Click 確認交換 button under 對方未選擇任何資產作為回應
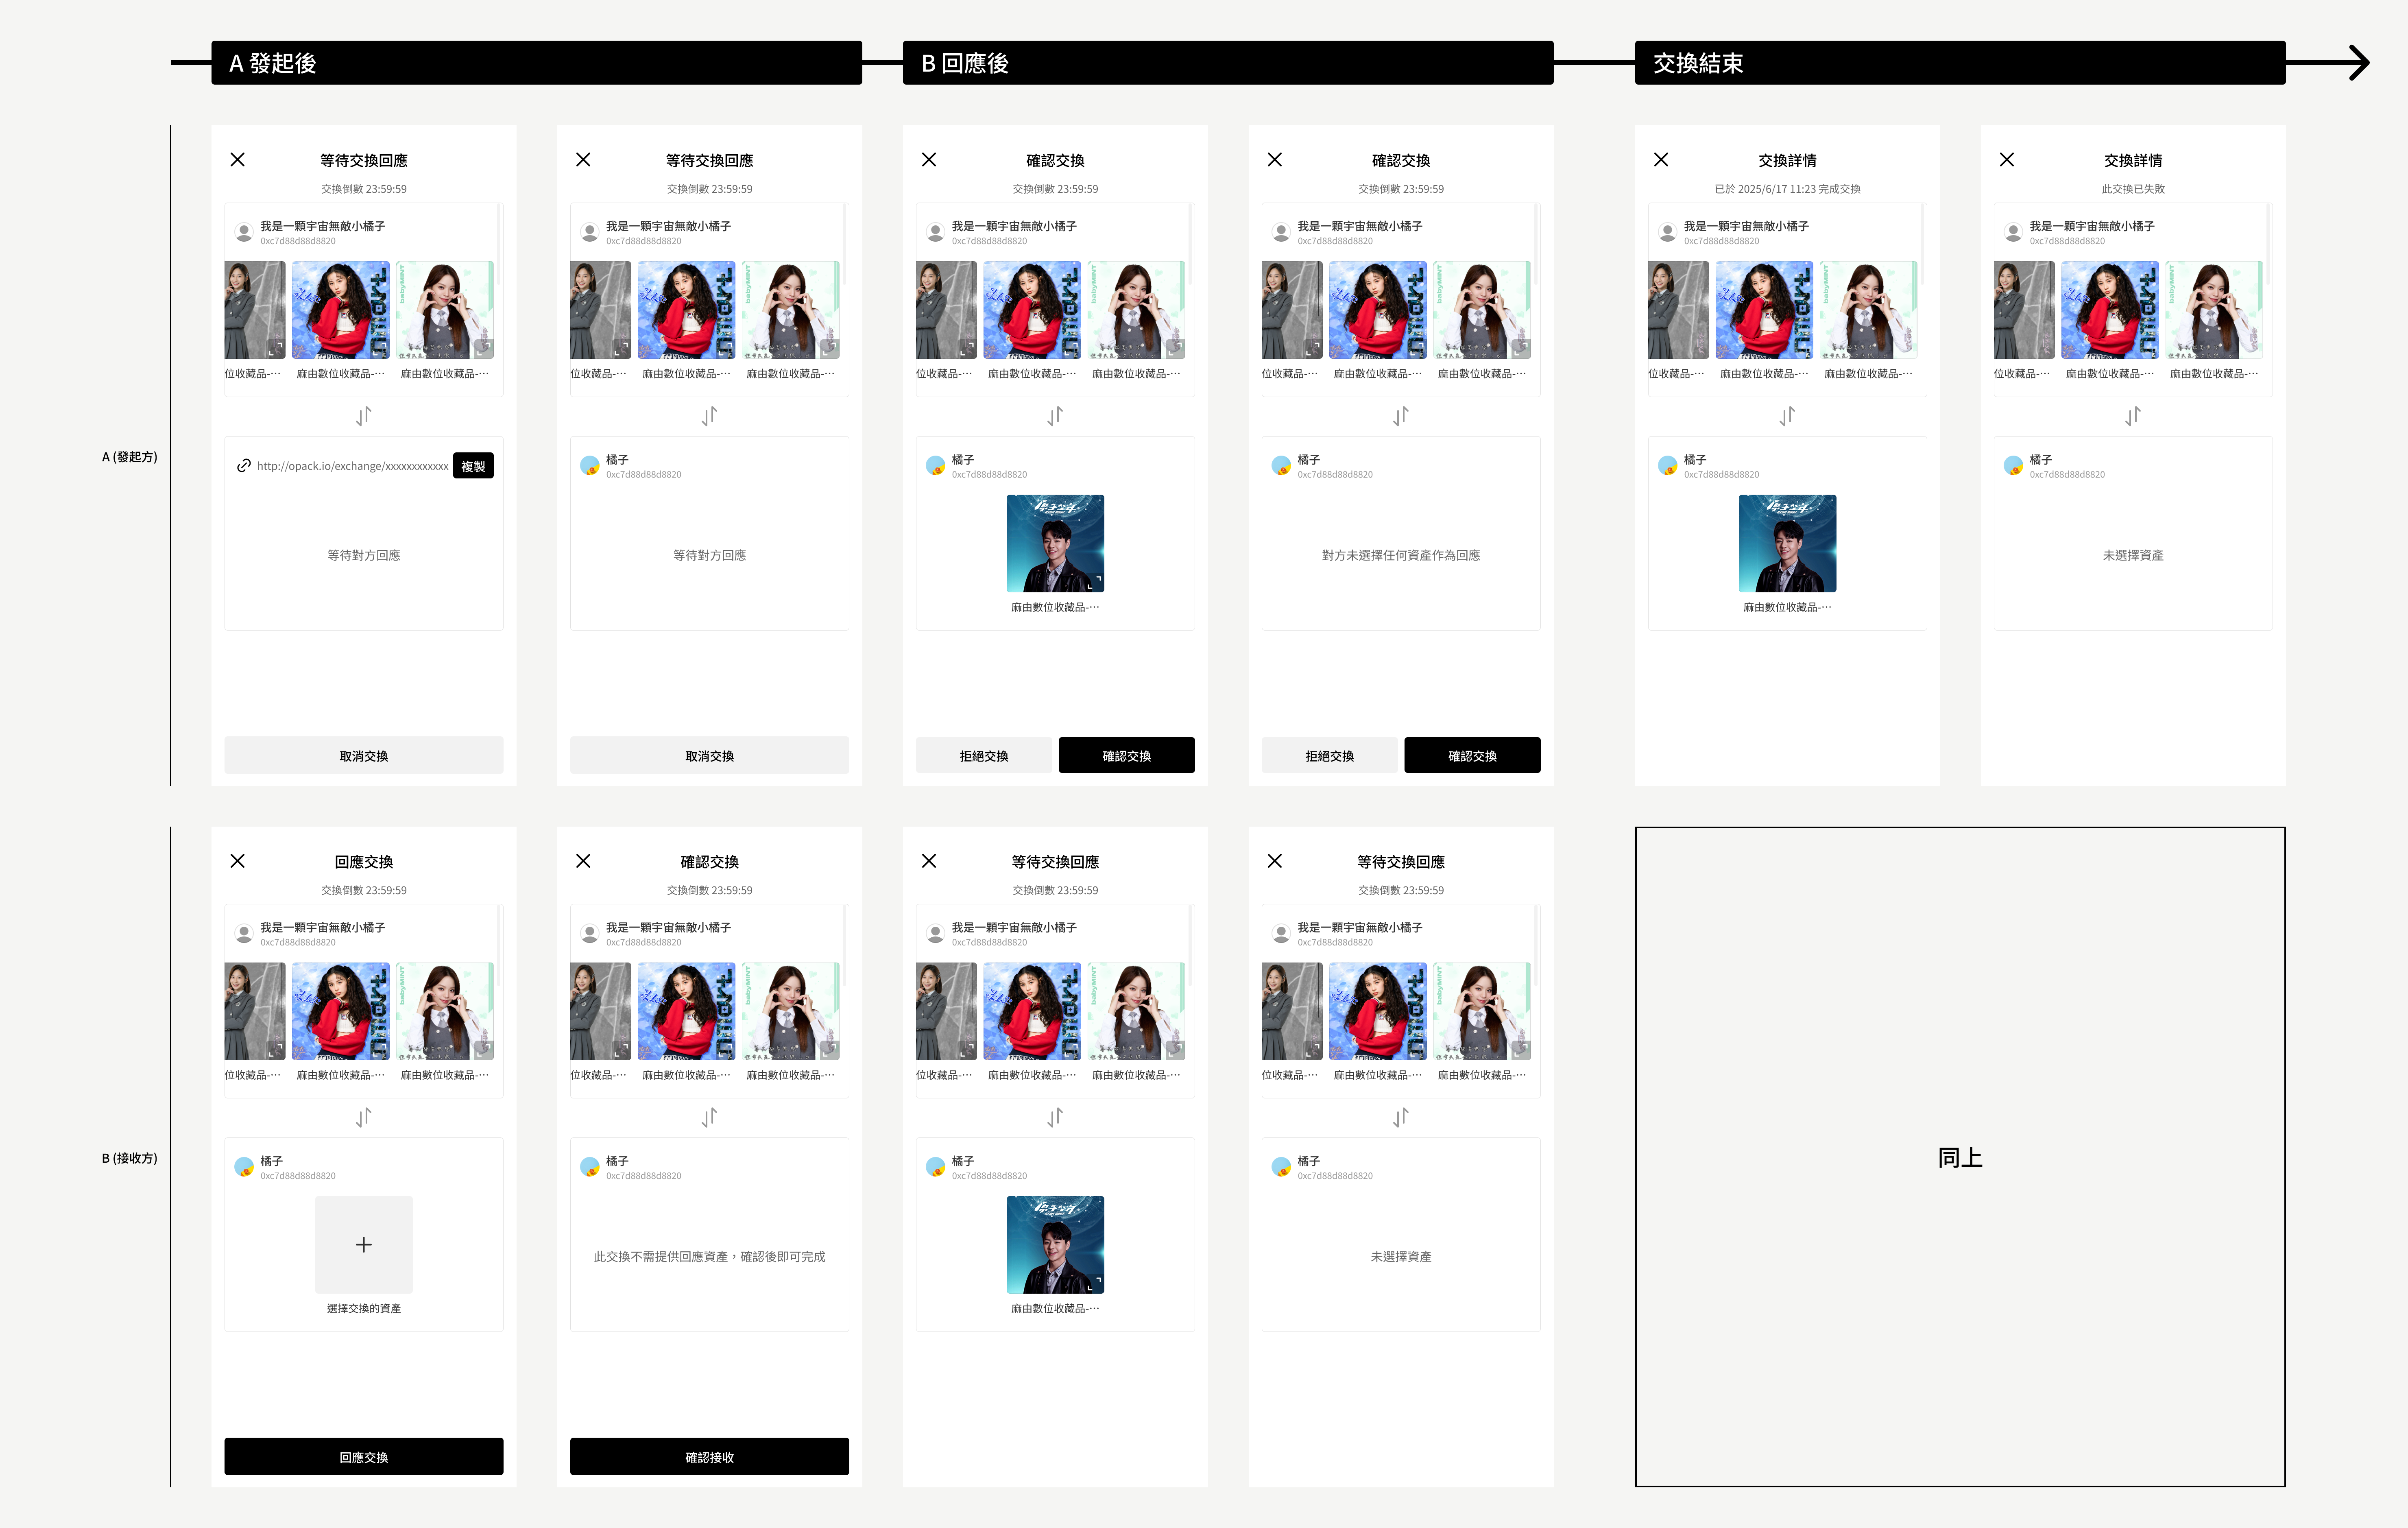 click(1473, 756)
